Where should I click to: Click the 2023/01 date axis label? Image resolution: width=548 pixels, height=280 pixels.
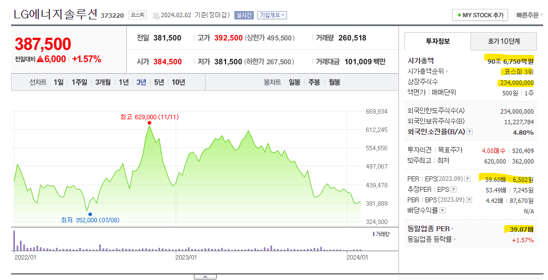click(x=186, y=257)
